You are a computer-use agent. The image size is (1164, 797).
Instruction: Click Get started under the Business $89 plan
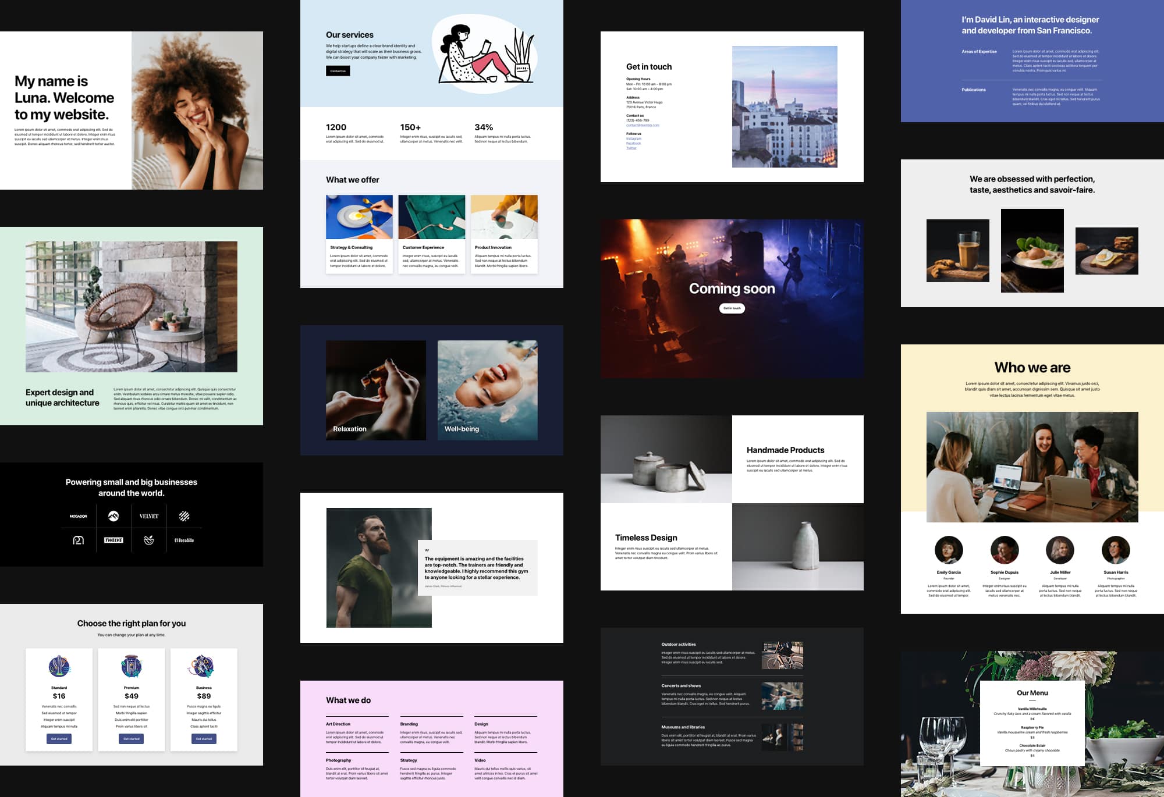203,738
